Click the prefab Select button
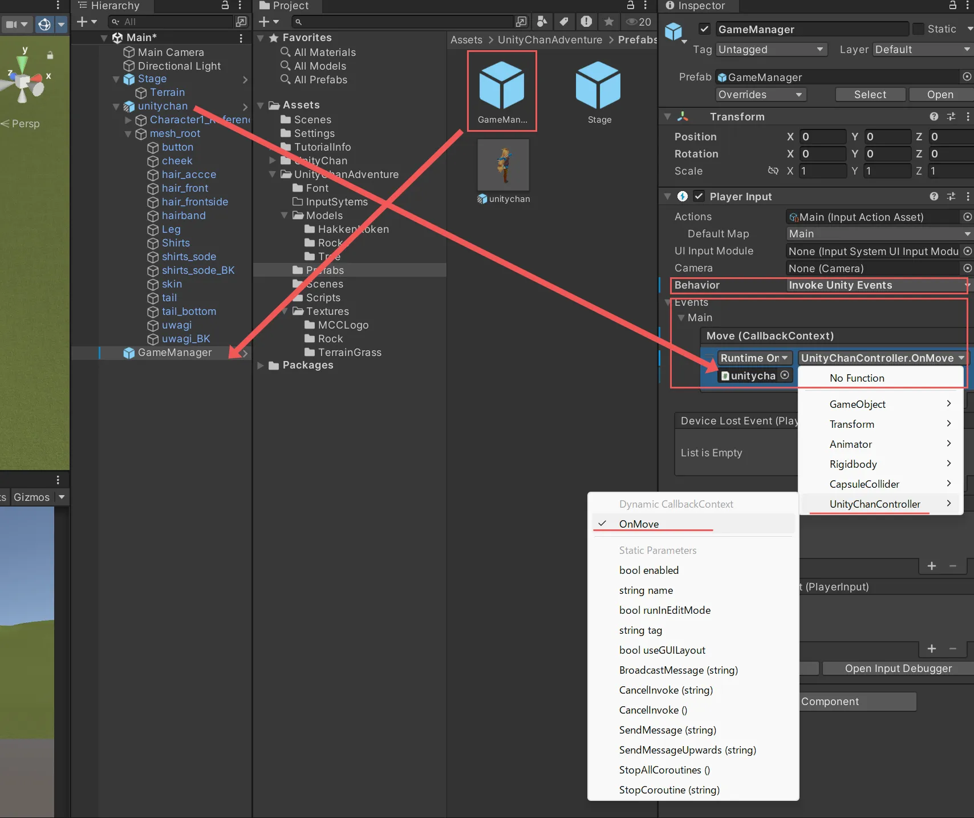This screenshot has width=974, height=818. pyautogui.click(x=870, y=95)
